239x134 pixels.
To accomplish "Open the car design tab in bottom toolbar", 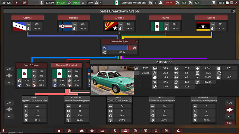I will (82, 131).
